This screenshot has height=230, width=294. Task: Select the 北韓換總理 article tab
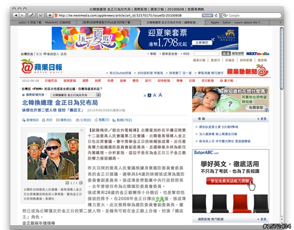(172, 23)
